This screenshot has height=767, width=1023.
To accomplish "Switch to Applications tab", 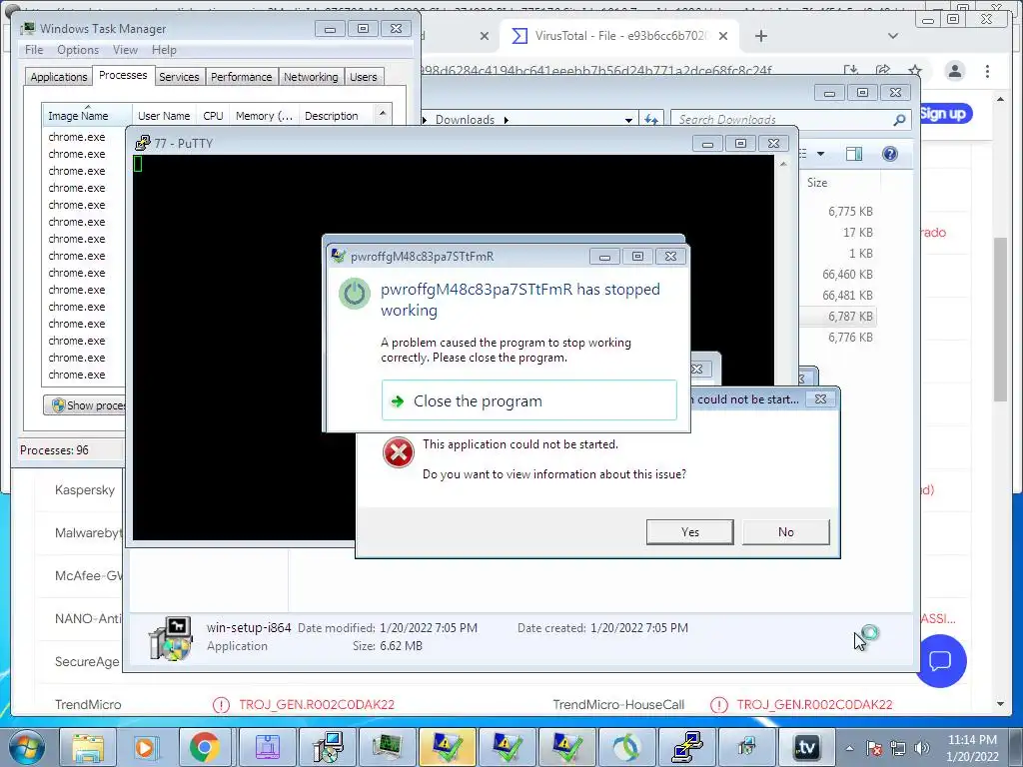I will click(x=59, y=77).
